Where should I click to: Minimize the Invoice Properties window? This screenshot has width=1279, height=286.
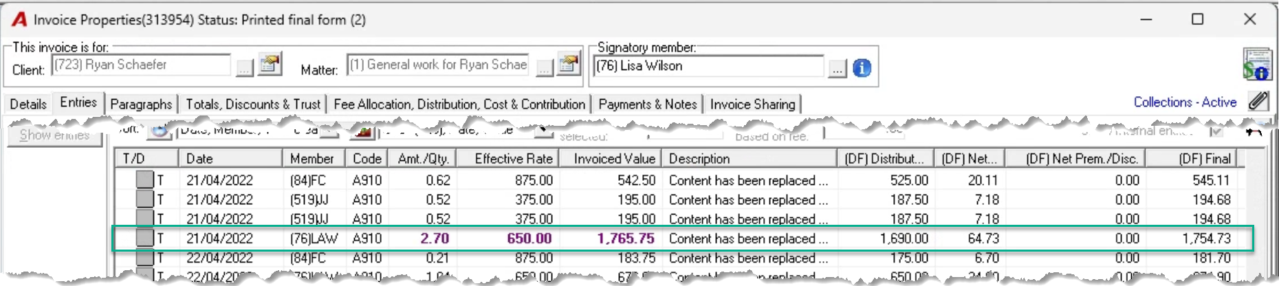click(1146, 19)
